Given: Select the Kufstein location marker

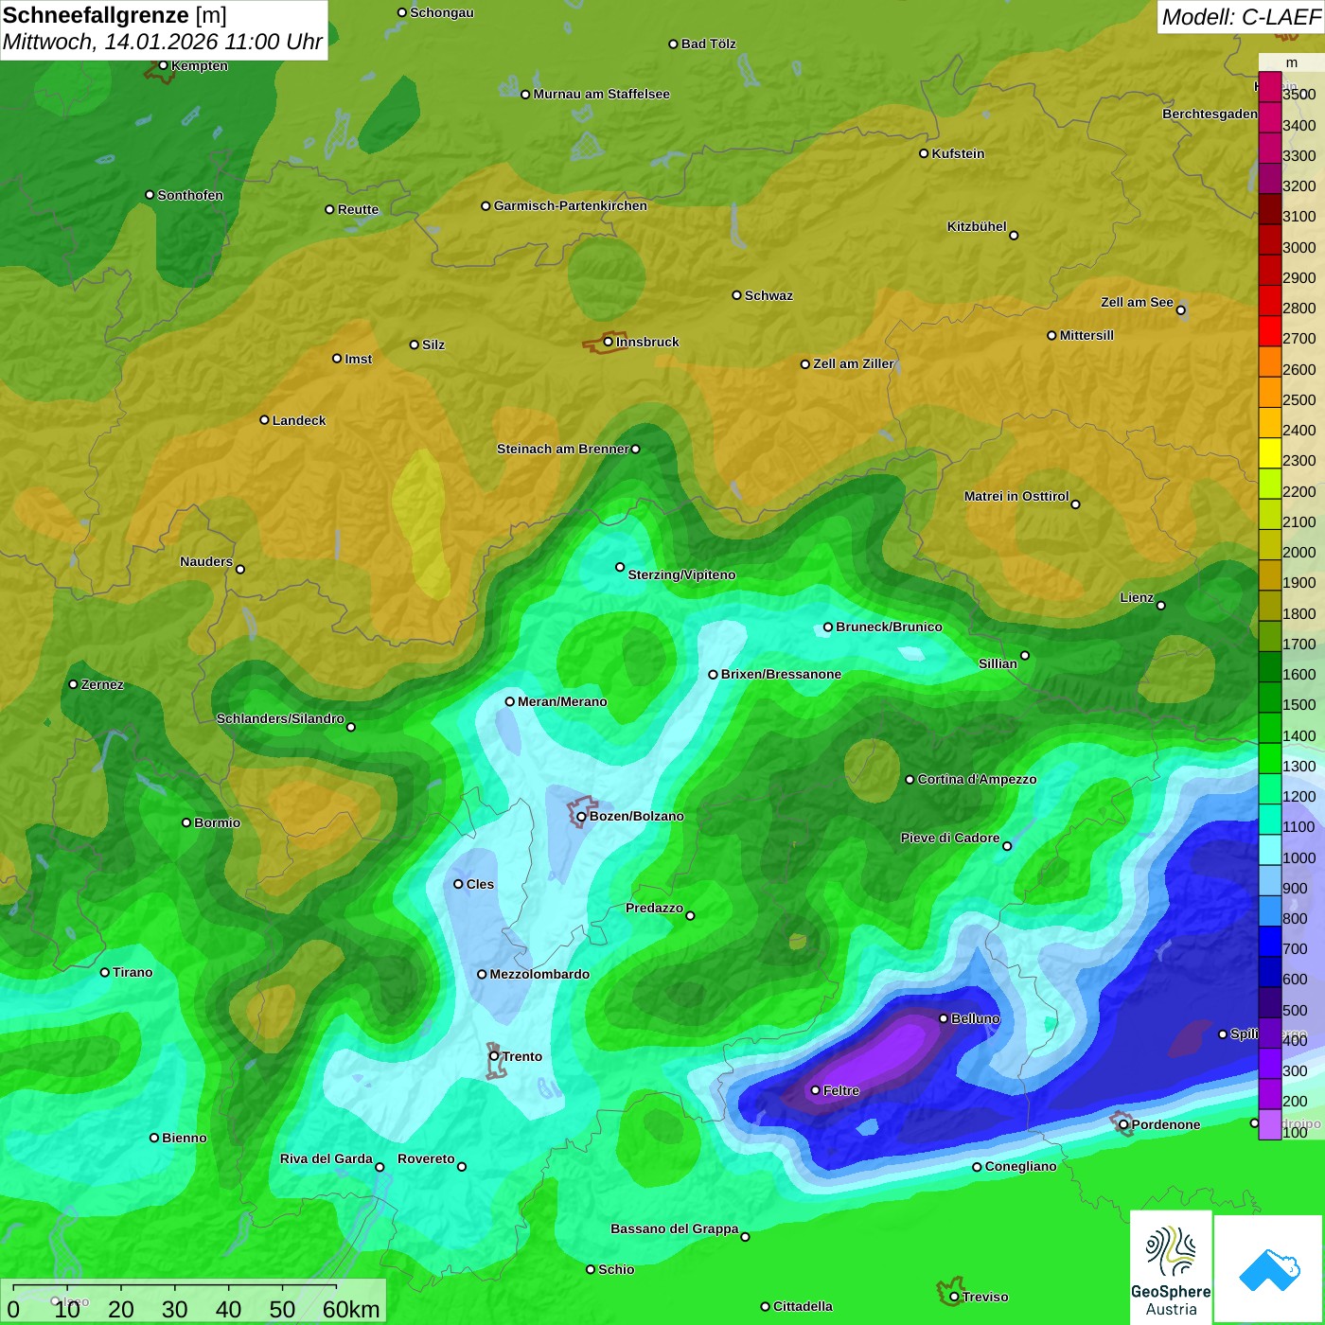Looking at the screenshot, I should click(x=924, y=153).
